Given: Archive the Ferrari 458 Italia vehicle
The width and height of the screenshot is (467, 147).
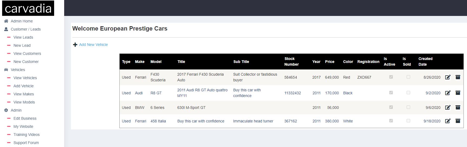Looking at the screenshot, I should pyautogui.click(x=458, y=121).
